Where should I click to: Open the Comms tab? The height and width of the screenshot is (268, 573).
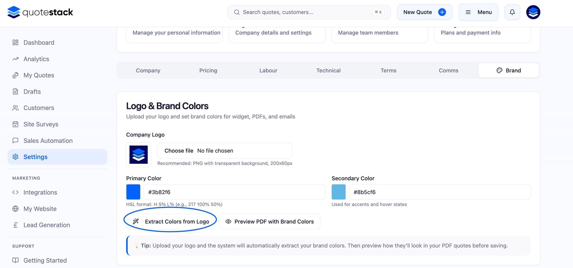tap(448, 71)
